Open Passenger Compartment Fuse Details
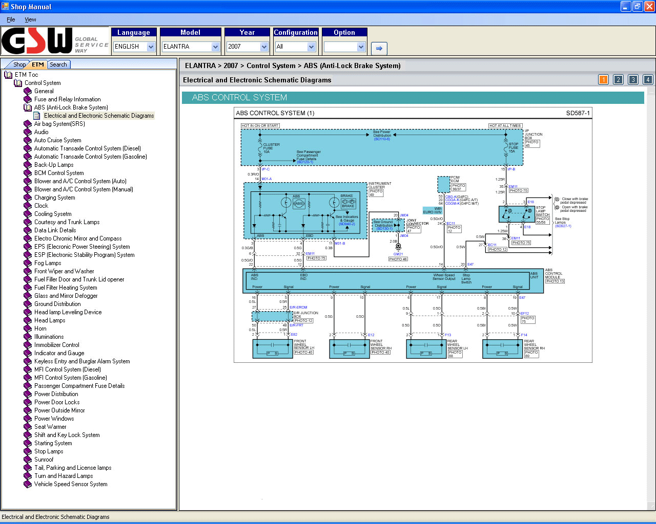This screenshot has width=656, height=524. pos(79,386)
